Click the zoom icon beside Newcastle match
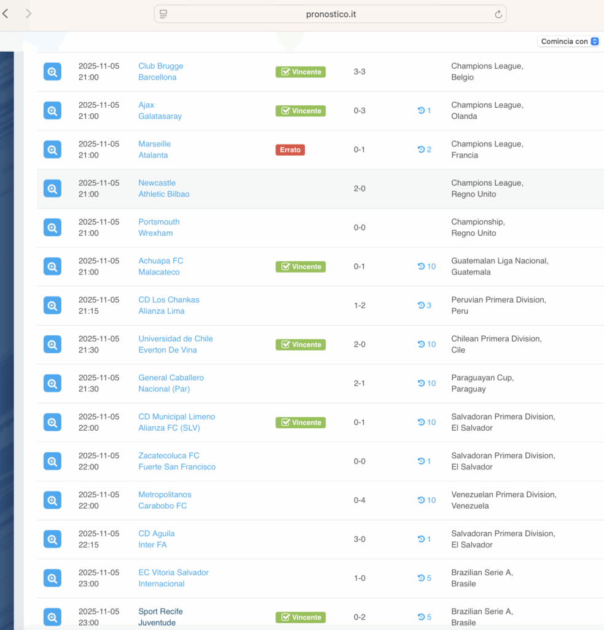The image size is (604, 630). coord(52,189)
